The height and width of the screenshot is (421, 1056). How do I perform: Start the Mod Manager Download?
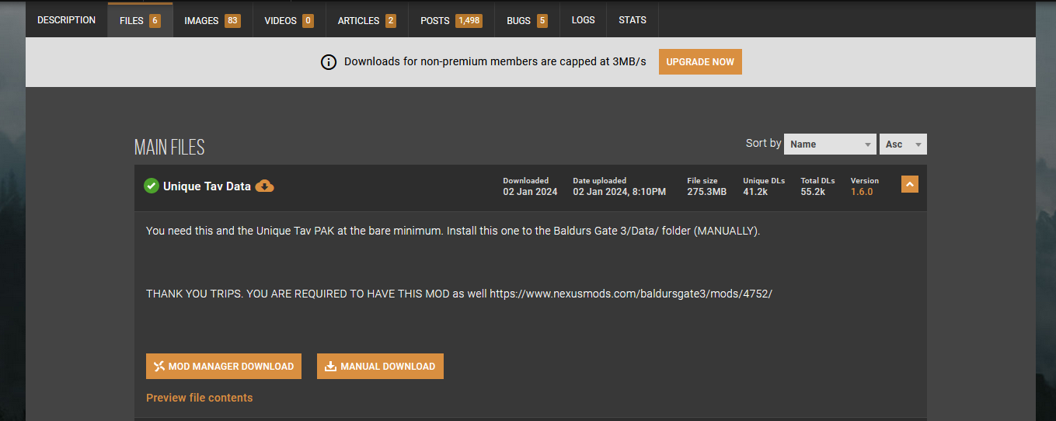click(x=224, y=367)
